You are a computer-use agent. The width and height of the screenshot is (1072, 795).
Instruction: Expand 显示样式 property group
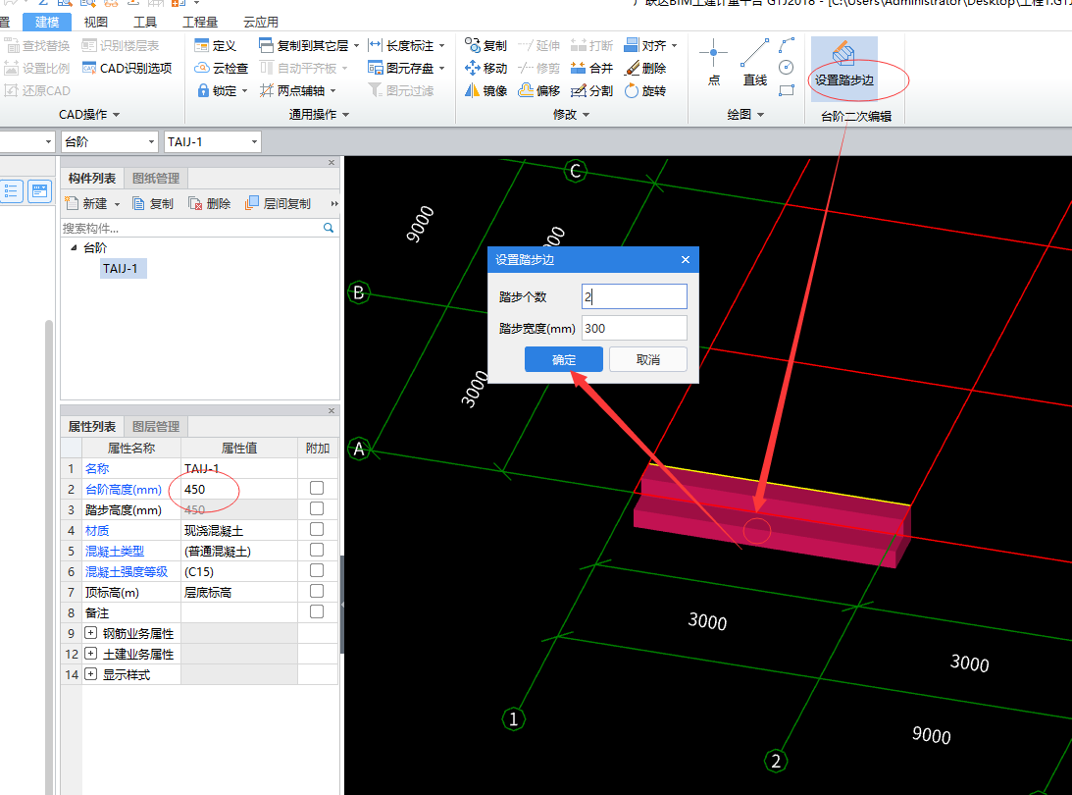90,674
